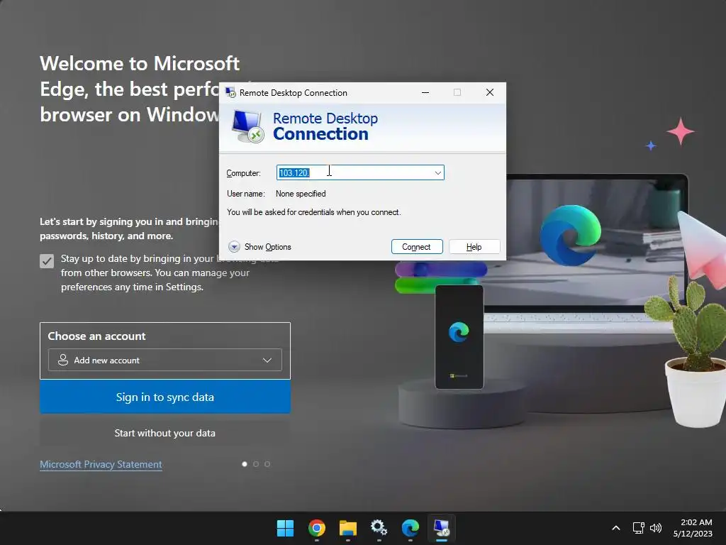
Task: Click the Connect button
Action: (417, 246)
